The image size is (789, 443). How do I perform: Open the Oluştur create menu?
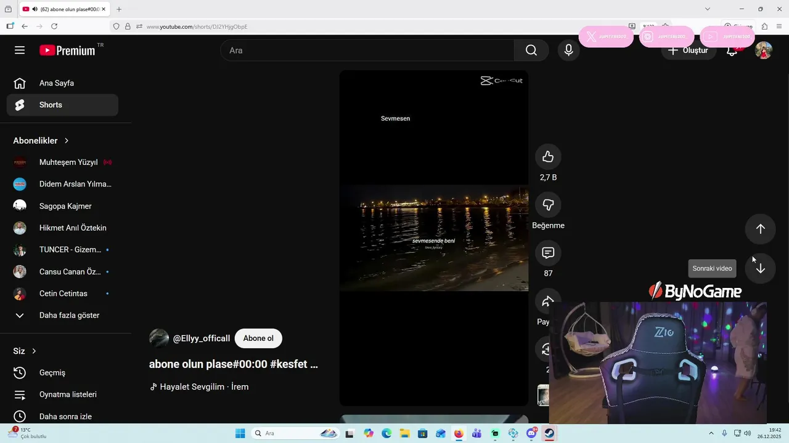tap(689, 50)
